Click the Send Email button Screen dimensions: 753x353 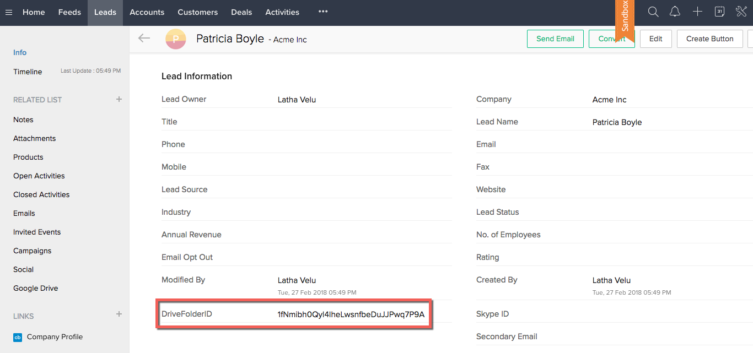(x=555, y=39)
